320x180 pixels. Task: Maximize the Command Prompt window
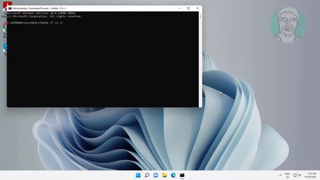(188, 8)
